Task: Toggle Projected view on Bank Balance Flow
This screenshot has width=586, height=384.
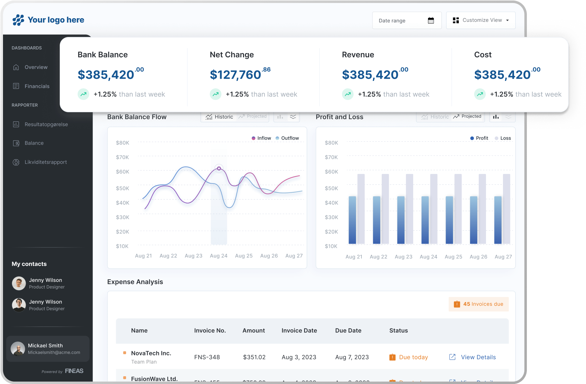Action: [x=253, y=116]
